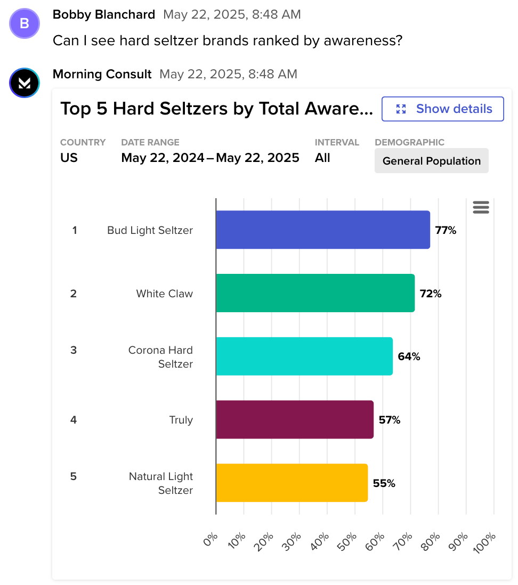518x585 pixels.
Task: Select the General Population demographic chip
Action: coord(431,161)
